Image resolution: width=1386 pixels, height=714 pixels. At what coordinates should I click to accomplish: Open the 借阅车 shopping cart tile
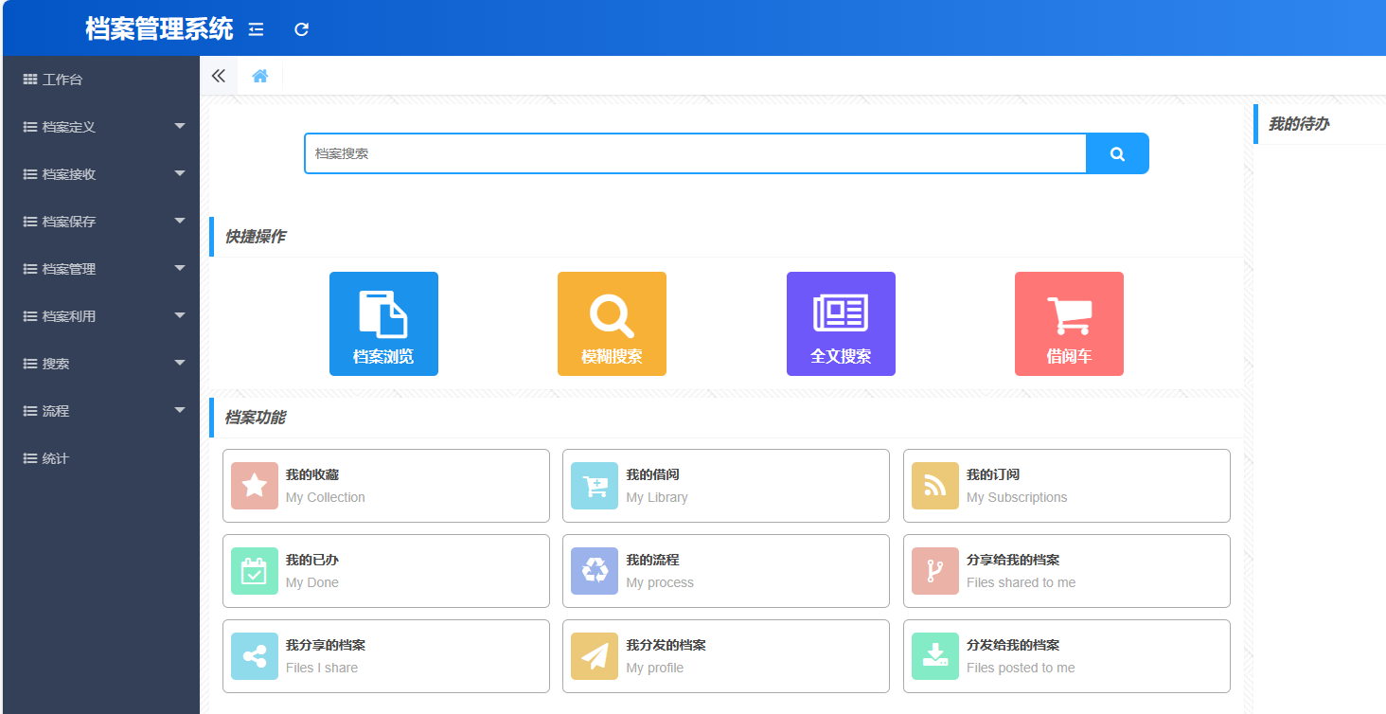pos(1069,324)
